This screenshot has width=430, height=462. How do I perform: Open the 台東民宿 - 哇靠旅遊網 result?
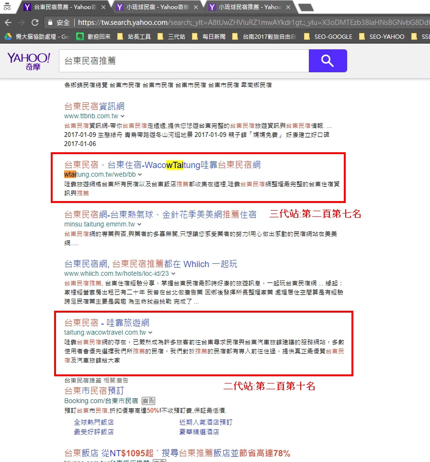click(107, 323)
